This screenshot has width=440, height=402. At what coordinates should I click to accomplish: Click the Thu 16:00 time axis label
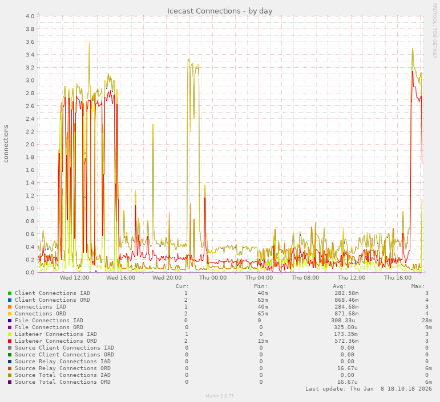pyautogui.click(x=398, y=278)
